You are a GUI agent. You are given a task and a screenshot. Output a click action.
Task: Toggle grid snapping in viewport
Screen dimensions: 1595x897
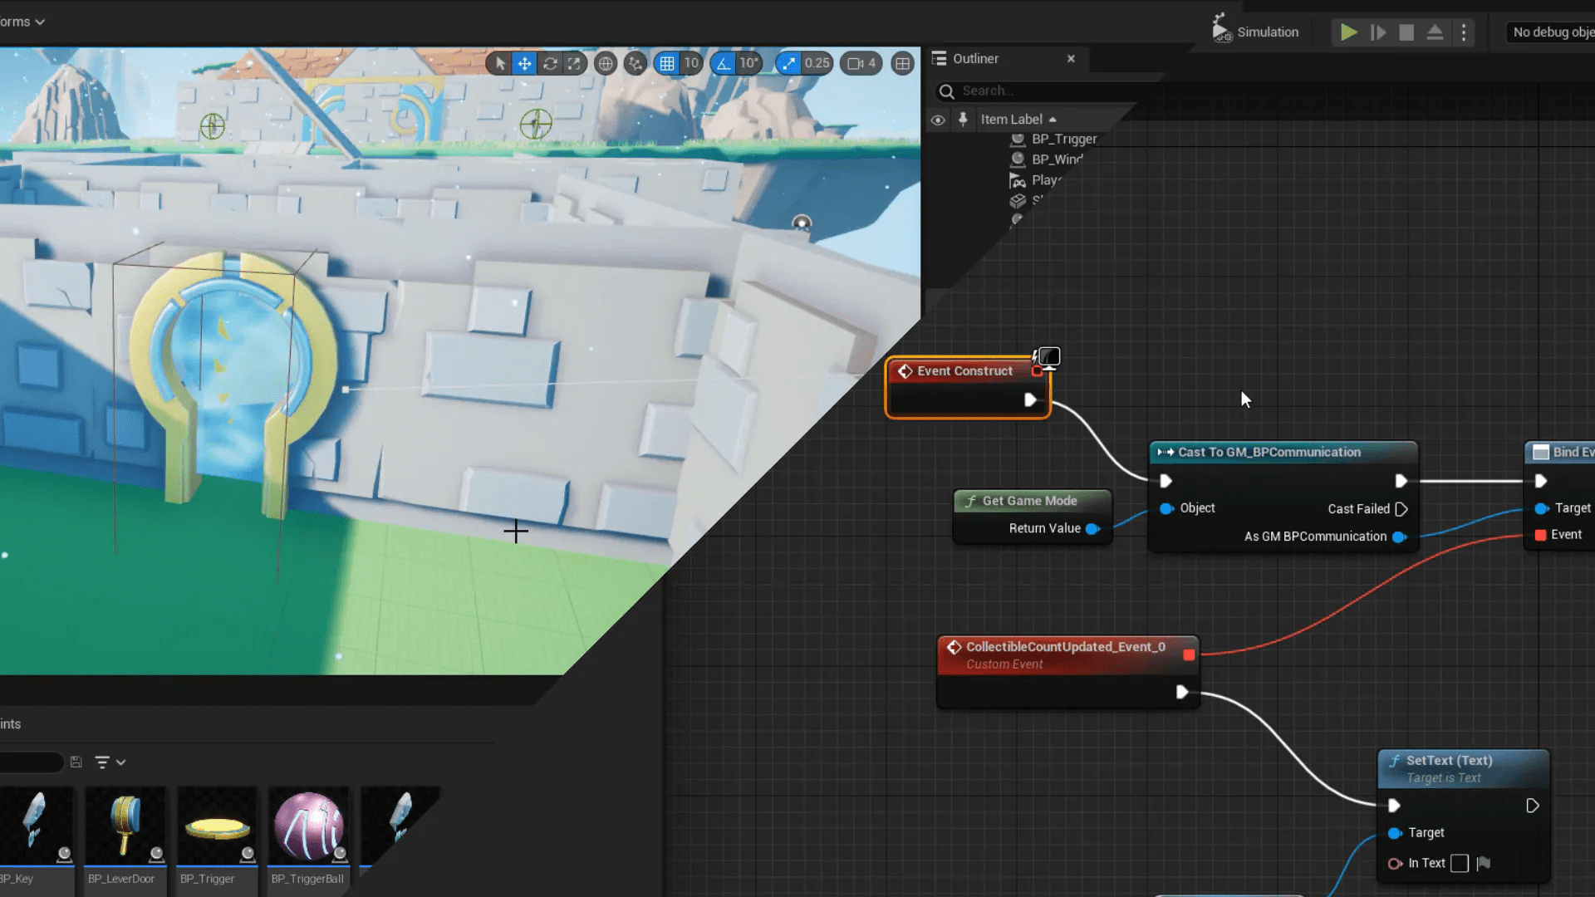pyautogui.click(x=667, y=63)
